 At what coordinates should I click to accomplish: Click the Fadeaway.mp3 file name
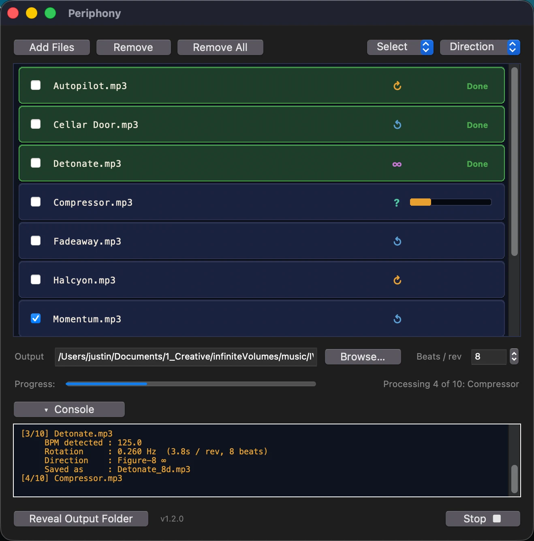coord(87,241)
